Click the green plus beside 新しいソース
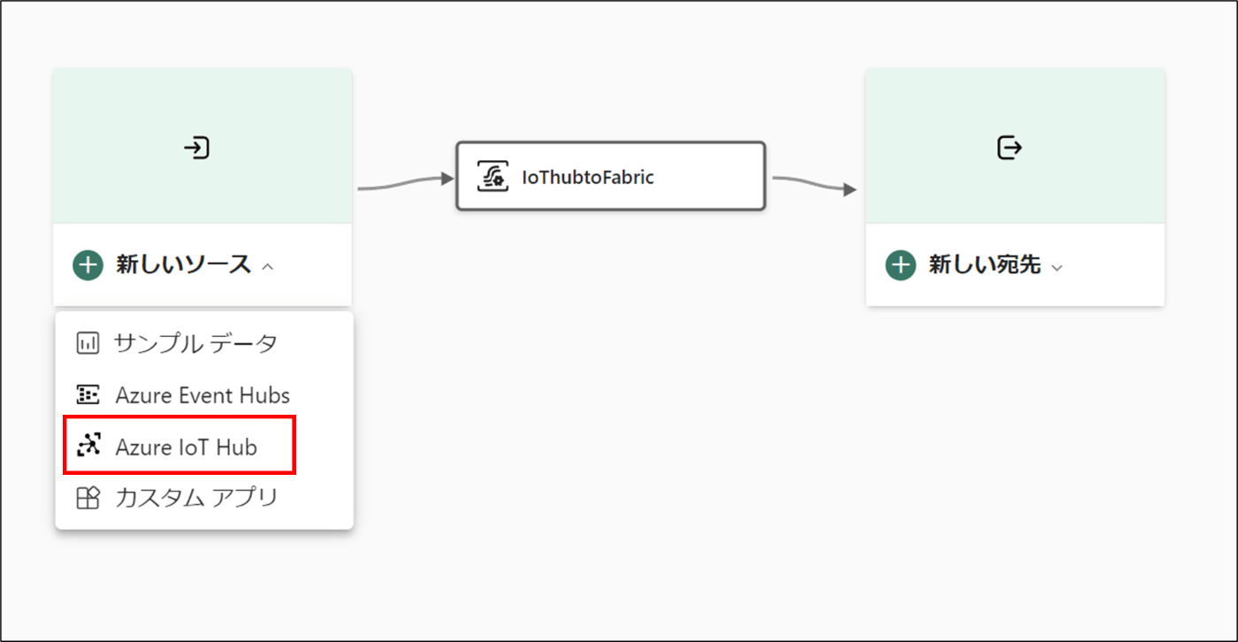The height and width of the screenshot is (642, 1238). pos(88,264)
